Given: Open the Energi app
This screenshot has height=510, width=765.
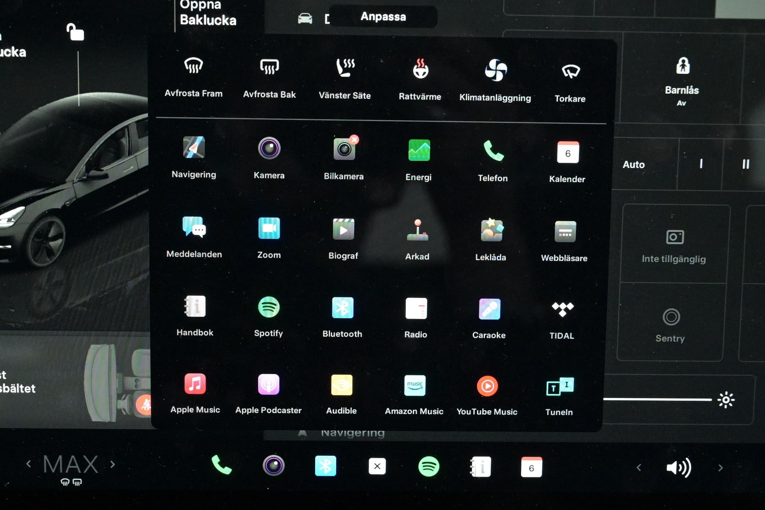Looking at the screenshot, I should click(x=419, y=160).
